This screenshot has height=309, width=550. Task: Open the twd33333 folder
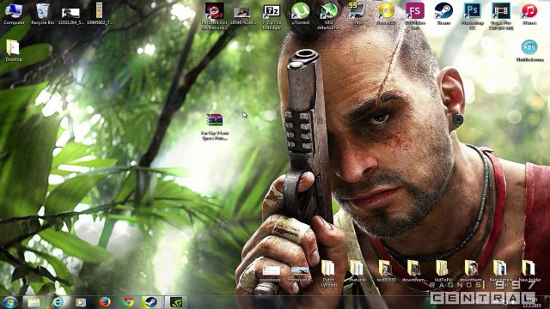click(386, 271)
